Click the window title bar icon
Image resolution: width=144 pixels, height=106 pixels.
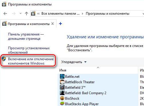4,4
